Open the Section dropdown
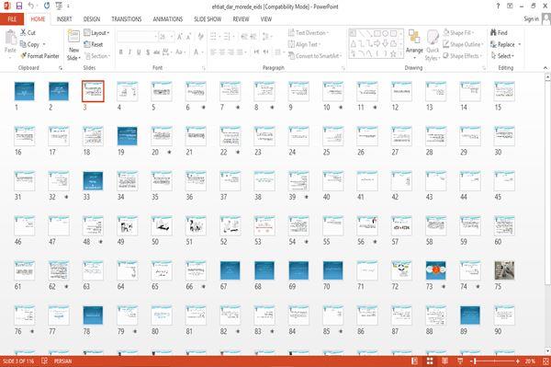The image size is (551, 367). coord(97,56)
